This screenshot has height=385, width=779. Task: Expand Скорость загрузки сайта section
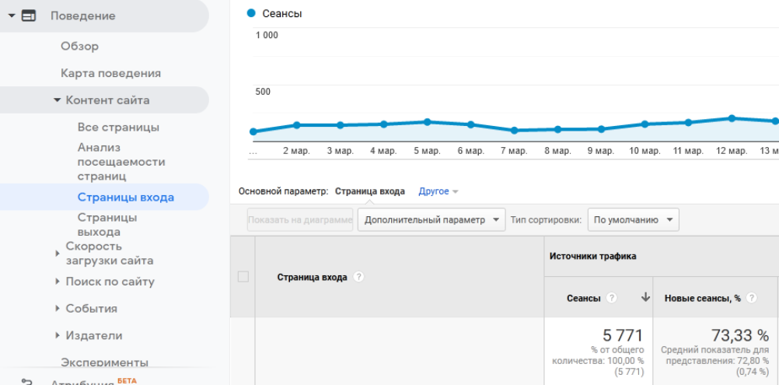click(x=58, y=254)
